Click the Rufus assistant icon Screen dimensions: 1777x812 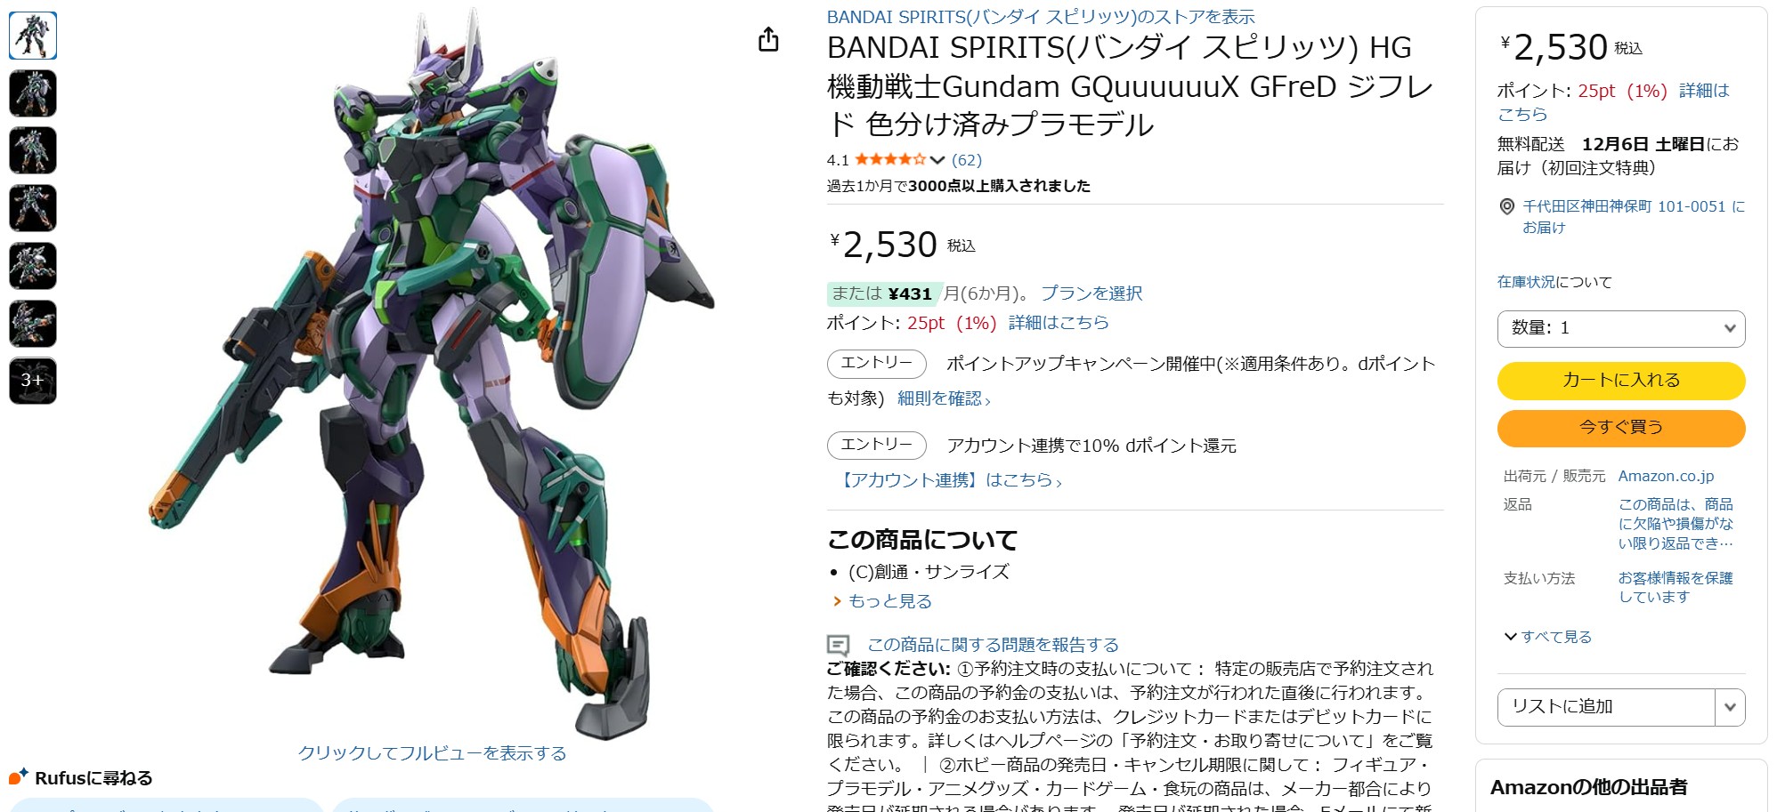tap(19, 776)
